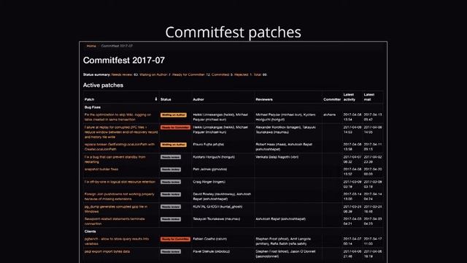This screenshot has width=467, height=263.
Task: Click Needs review badge on pg_dump row
Action: tap(171, 207)
